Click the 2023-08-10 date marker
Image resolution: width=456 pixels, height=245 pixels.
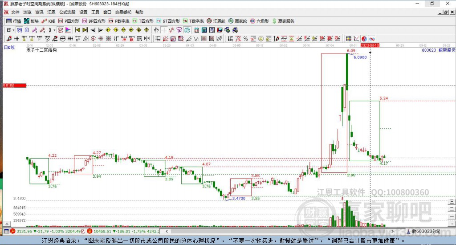tap(370, 45)
